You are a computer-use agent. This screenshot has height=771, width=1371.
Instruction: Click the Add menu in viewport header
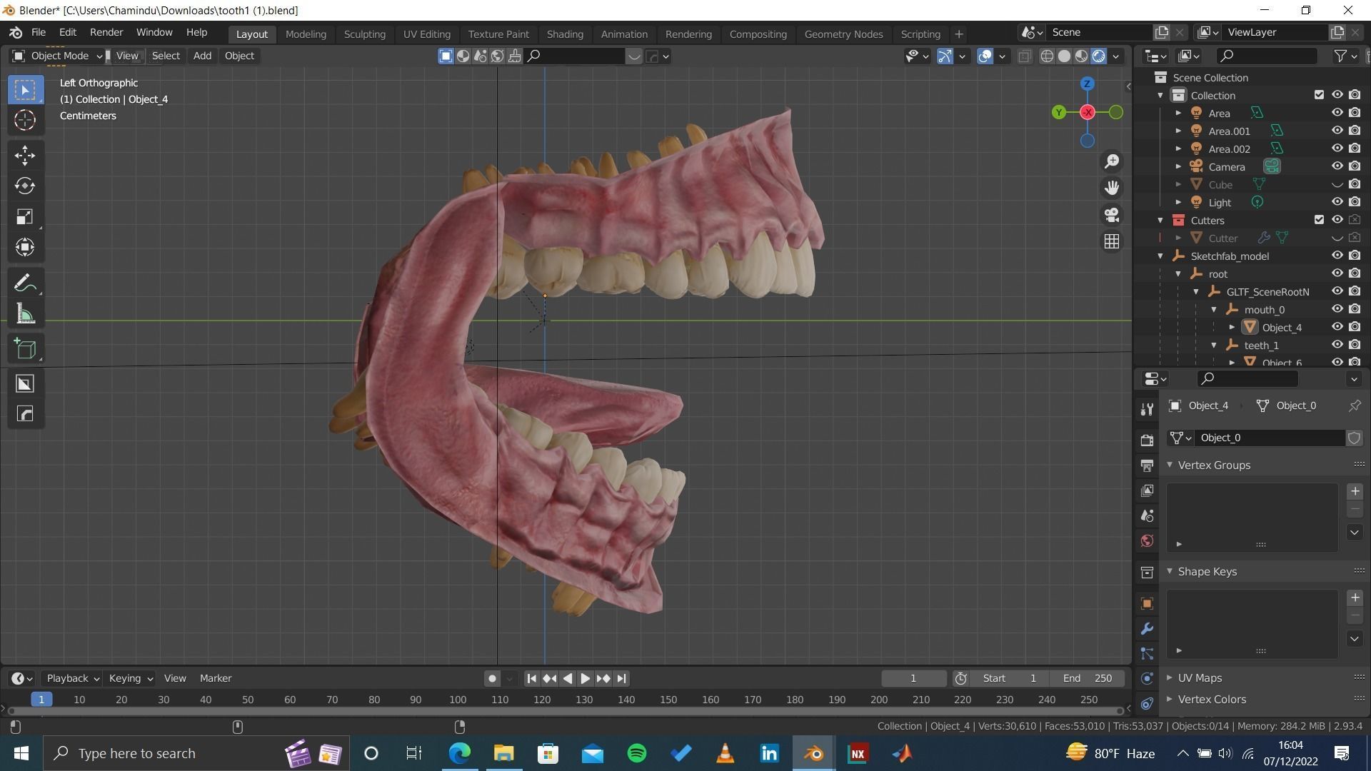pos(202,56)
